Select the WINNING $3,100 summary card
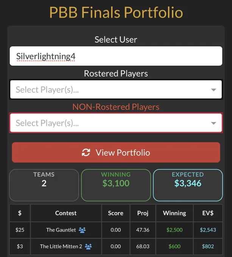Screen dimensions: 232x257 point(116,185)
